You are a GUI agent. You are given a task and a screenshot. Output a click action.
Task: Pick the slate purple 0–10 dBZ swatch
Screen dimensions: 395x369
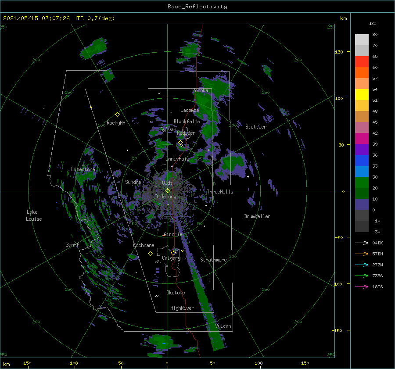[362, 204]
